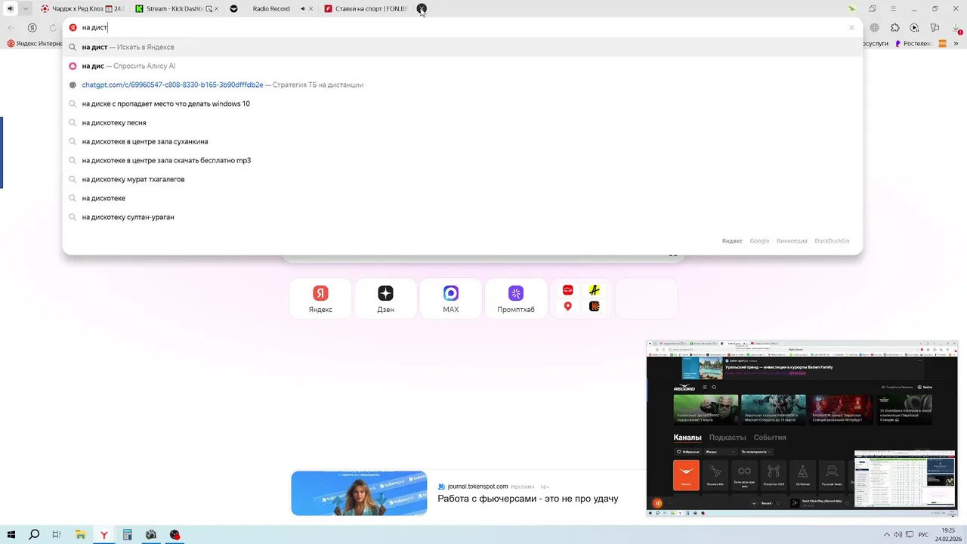Switch to the Ставки на спорт FON.BET tab
Viewport: 967px width, 544px height.
coord(366,8)
